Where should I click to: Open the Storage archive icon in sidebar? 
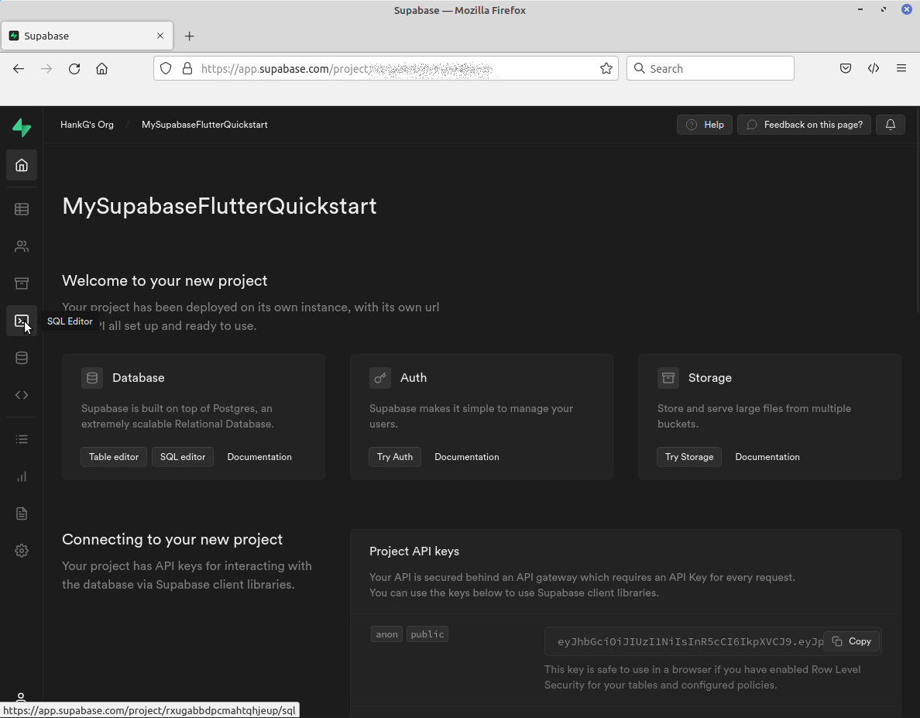[x=22, y=283]
